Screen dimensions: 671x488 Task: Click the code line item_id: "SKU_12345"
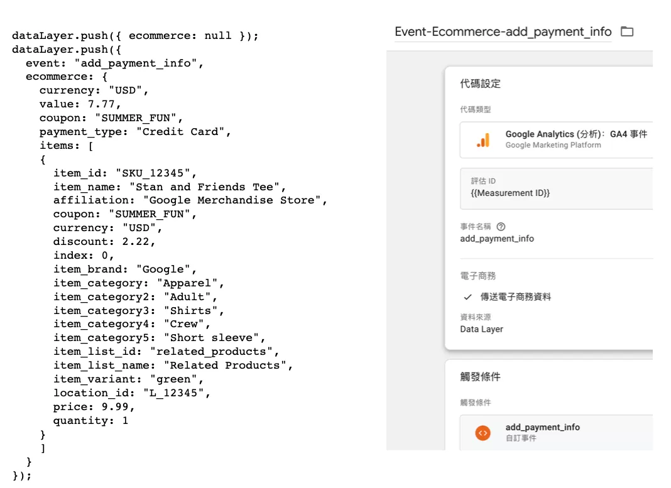(x=125, y=173)
